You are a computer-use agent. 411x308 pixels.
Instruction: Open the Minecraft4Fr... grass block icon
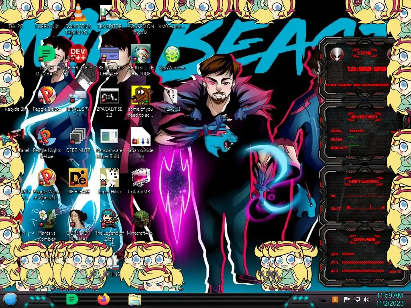[141, 219]
